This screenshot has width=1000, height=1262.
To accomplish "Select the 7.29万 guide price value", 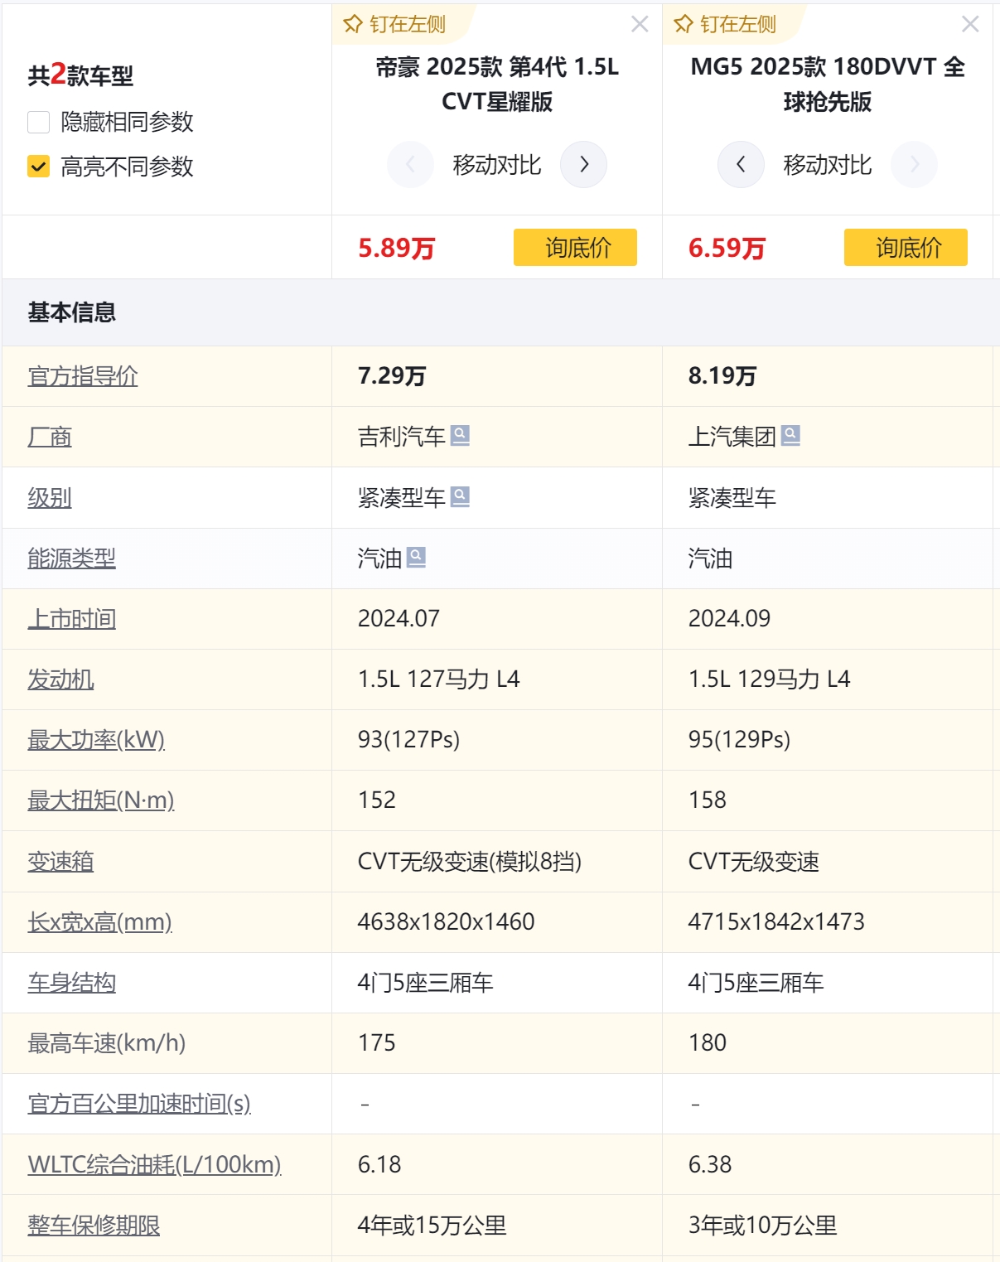I will (392, 376).
